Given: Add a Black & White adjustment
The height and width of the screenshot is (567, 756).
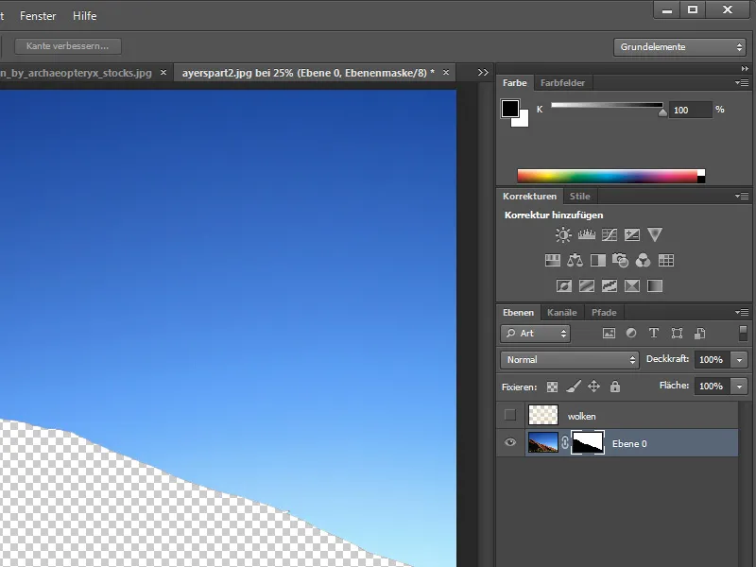Looking at the screenshot, I should (598, 261).
